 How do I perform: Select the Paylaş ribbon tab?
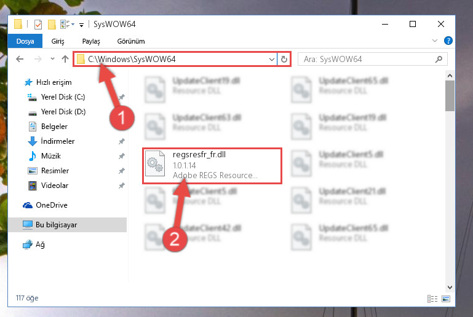pos(91,41)
